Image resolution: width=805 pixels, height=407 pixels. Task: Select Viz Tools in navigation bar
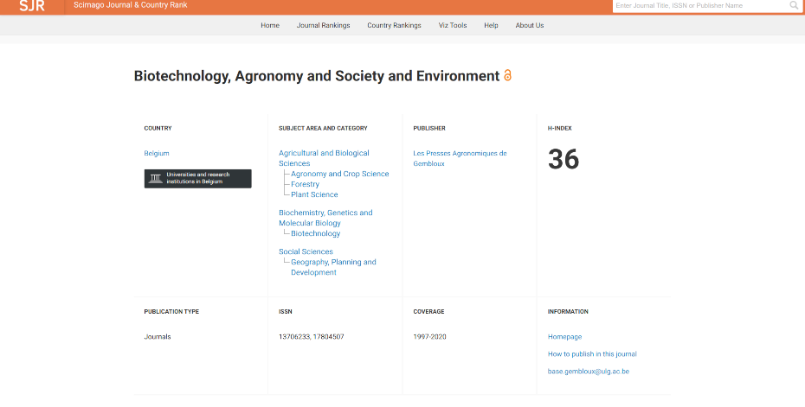(x=452, y=25)
